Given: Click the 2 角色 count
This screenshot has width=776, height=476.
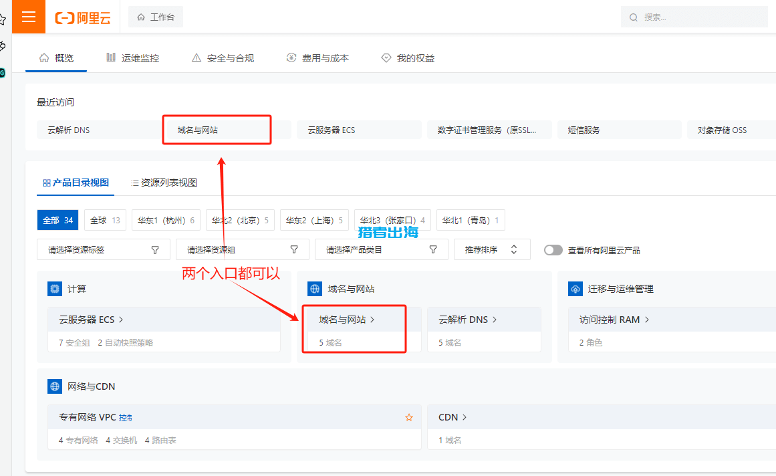Looking at the screenshot, I should coord(591,342).
